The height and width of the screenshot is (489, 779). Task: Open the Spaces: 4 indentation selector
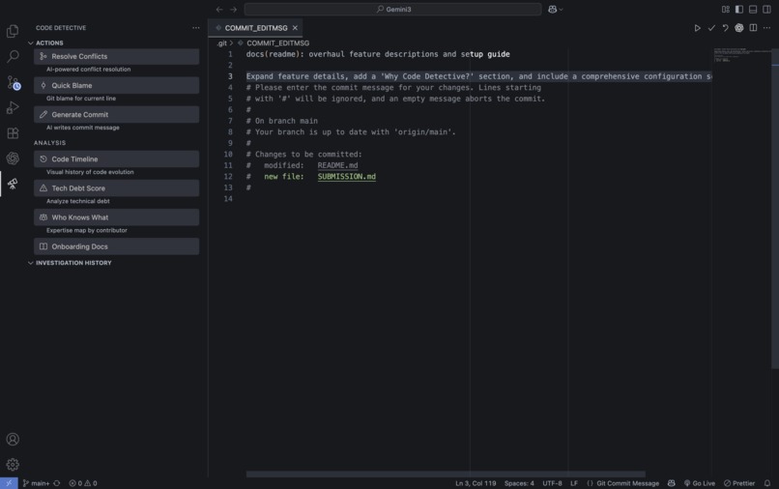pyautogui.click(x=519, y=483)
